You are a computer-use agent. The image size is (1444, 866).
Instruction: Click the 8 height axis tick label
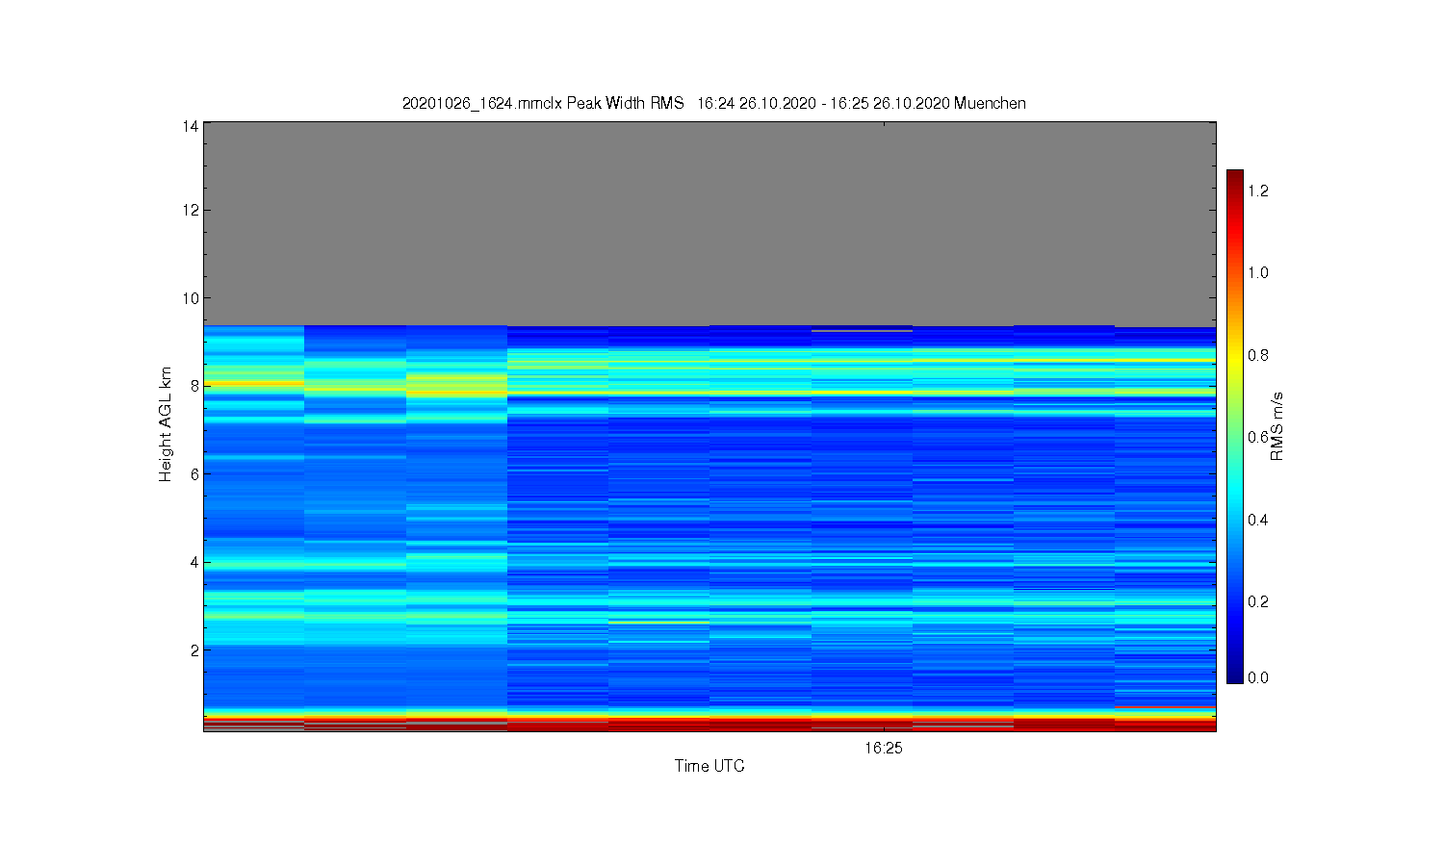pos(194,386)
